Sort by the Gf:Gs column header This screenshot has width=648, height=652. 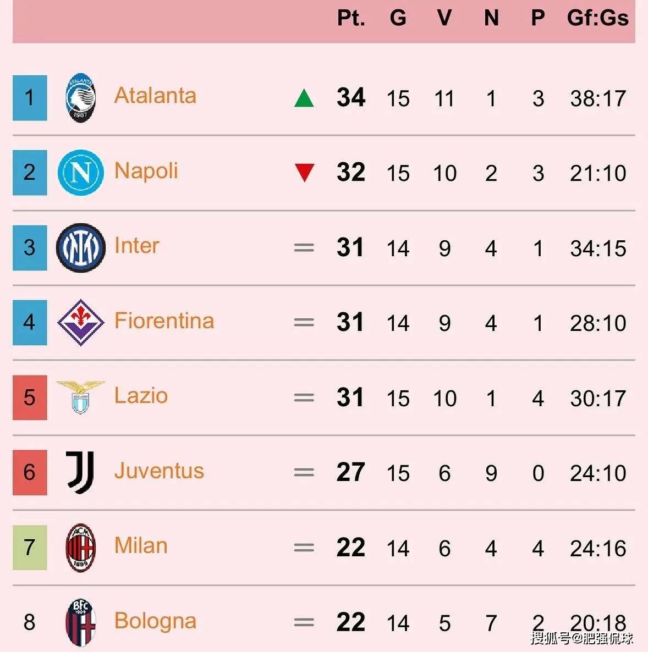point(597,18)
